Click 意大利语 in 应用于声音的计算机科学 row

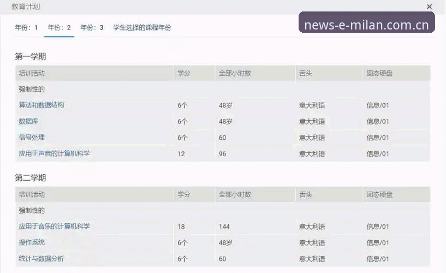(x=312, y=154)
